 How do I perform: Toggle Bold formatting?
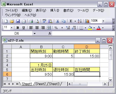(x=18, y=28)
